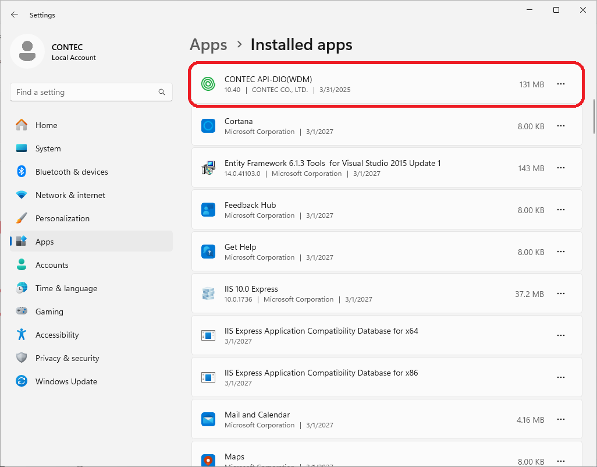Open more options for Feedback Hub
Viewport: 597px width, 467px height.
coord(561,210)
